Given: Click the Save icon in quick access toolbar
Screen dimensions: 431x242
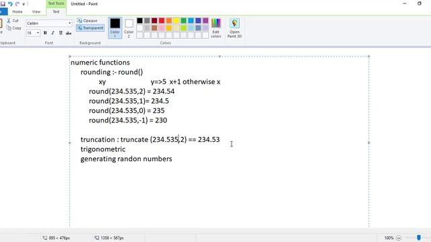Looking at the screenshot, I should coord(3,4).
